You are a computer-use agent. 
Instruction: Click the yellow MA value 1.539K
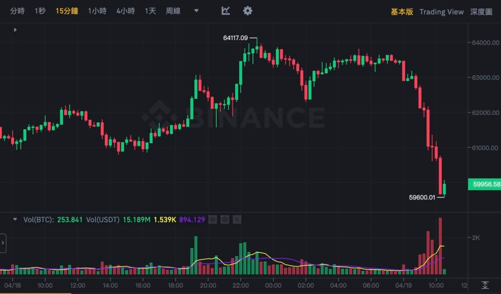click(165, 220)
